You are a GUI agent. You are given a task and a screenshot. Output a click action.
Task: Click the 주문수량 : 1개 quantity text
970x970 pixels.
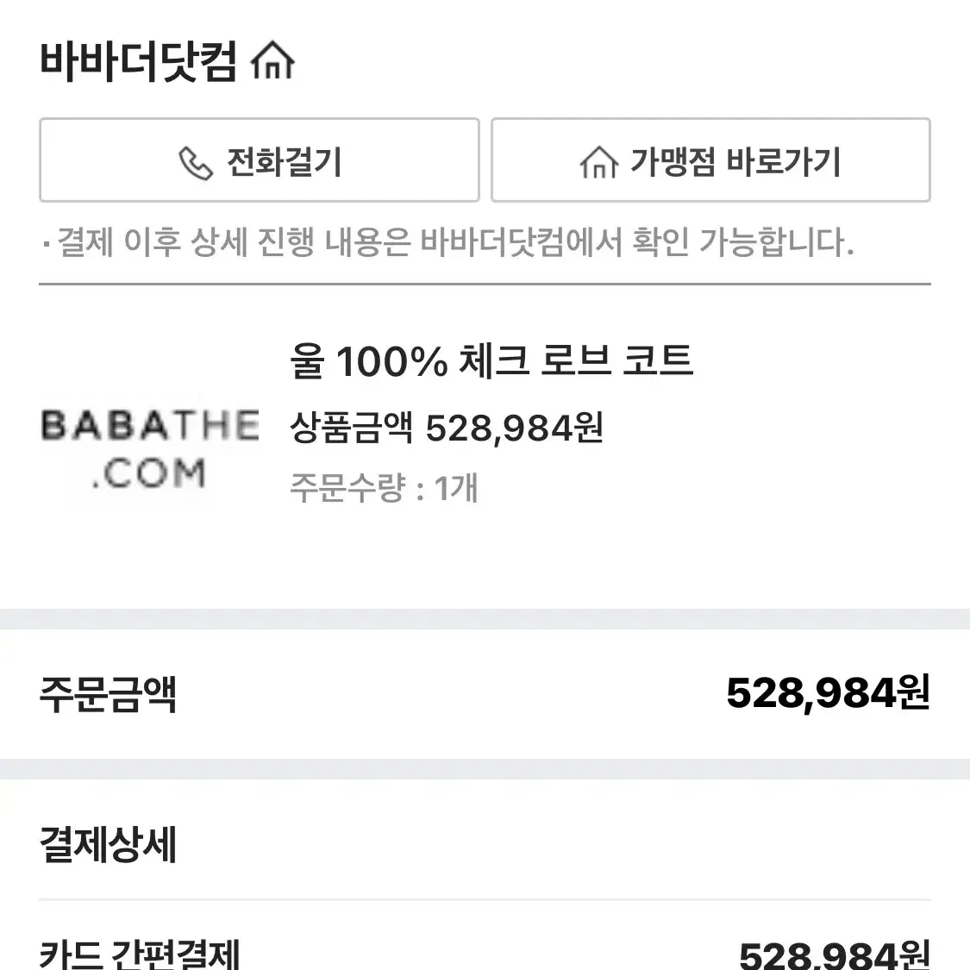click(x=384, y=487)
